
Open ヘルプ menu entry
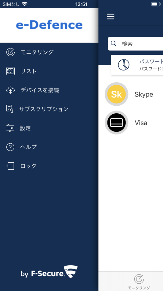[28, 147]
